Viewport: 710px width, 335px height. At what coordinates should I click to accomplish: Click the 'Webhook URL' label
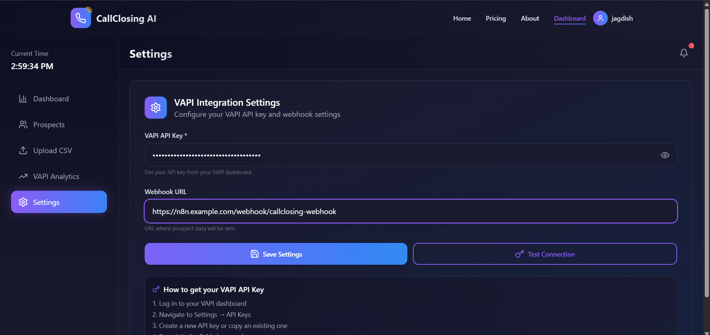click(166, 192)
